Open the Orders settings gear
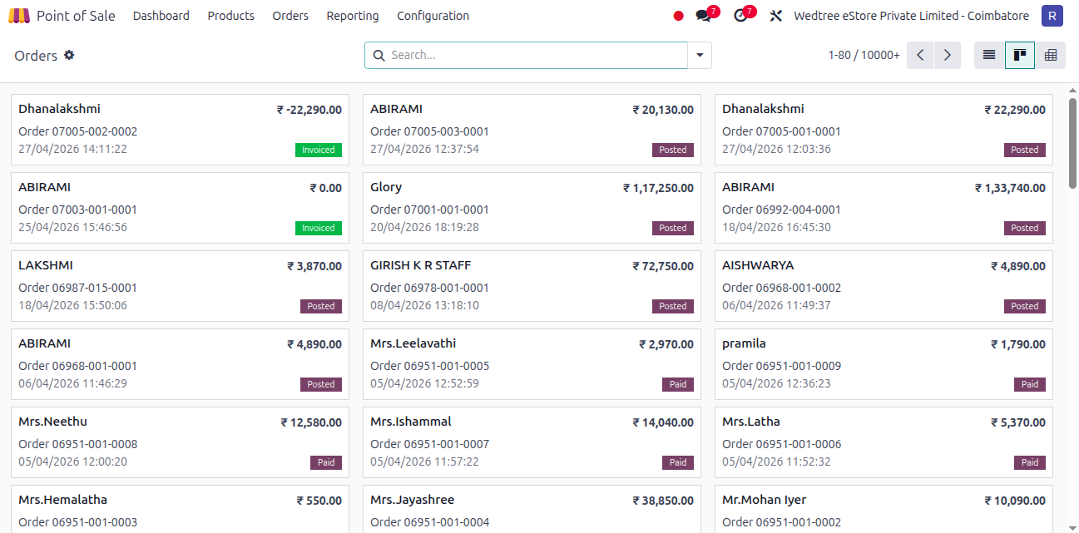This screenshot has width=1079, height=533. point(69,55)
